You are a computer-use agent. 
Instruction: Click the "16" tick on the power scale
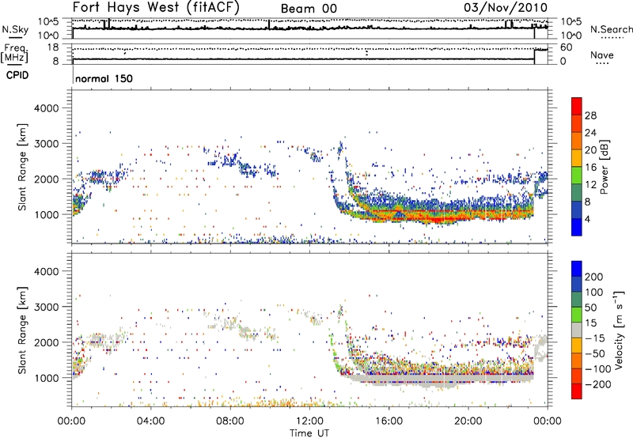(x=590, y=168)
